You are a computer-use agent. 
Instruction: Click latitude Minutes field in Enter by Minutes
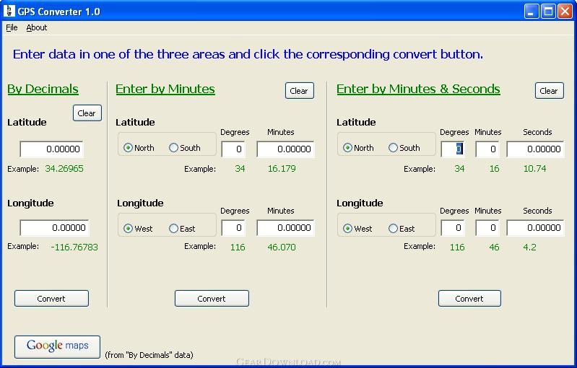point(285,149)
